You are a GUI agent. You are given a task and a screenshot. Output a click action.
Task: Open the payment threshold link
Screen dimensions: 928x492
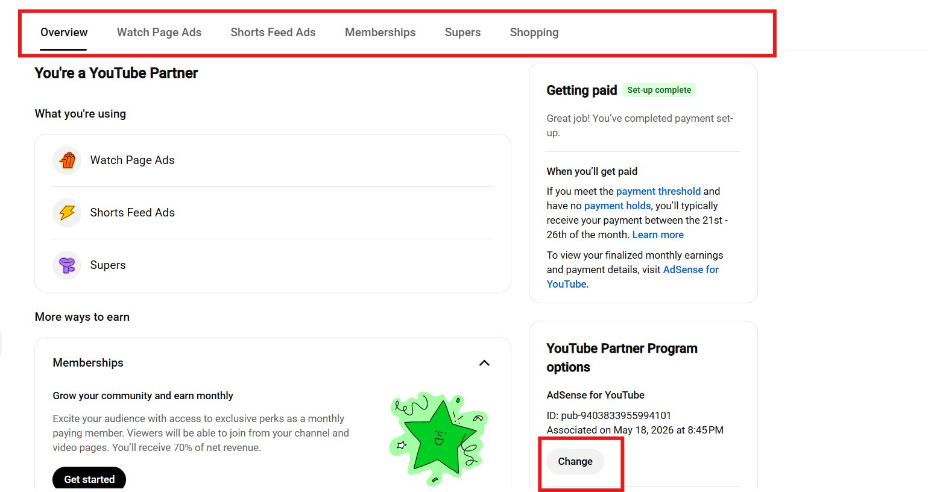click(x=658, y=191)
